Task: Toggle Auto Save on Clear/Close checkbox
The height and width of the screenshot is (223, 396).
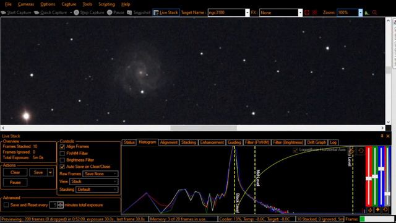Action: click(x=62, y=167)
